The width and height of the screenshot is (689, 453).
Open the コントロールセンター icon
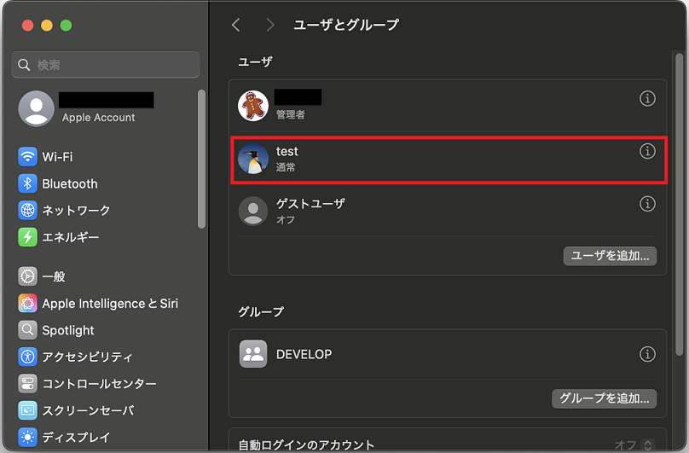pyautogui.click(x=27, y=384)
